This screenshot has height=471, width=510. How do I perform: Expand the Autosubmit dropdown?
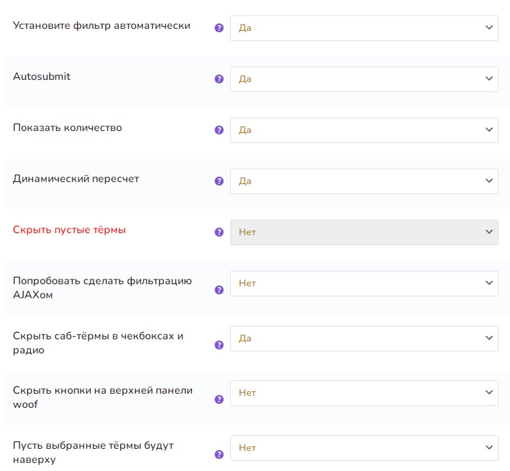pyautogui.click(x=364, y=79)
